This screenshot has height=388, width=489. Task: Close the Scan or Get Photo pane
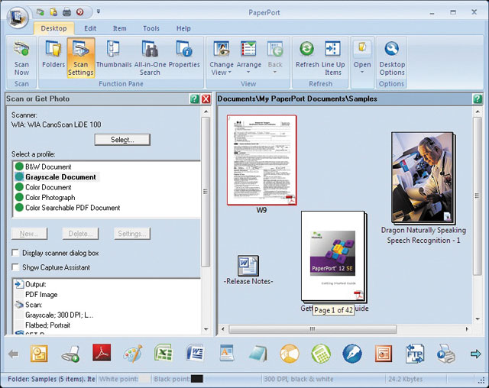(x=206, y=99)
